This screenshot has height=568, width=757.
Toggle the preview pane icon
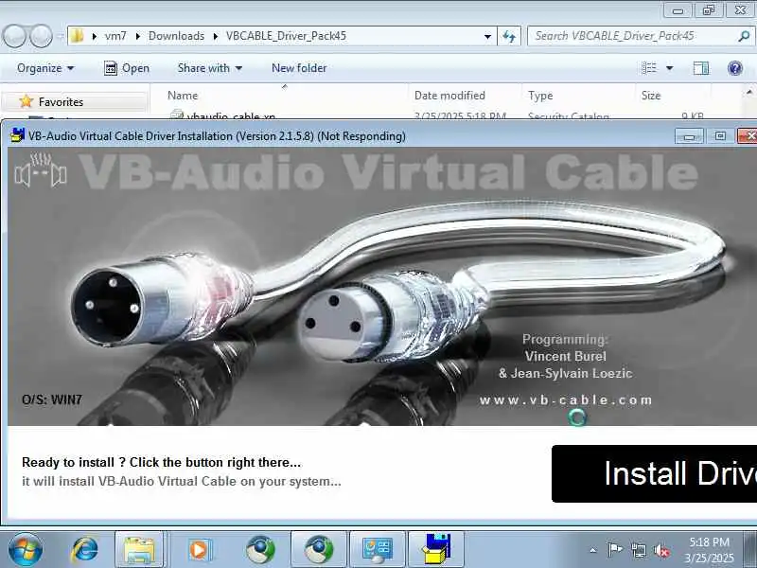point(700,68)
